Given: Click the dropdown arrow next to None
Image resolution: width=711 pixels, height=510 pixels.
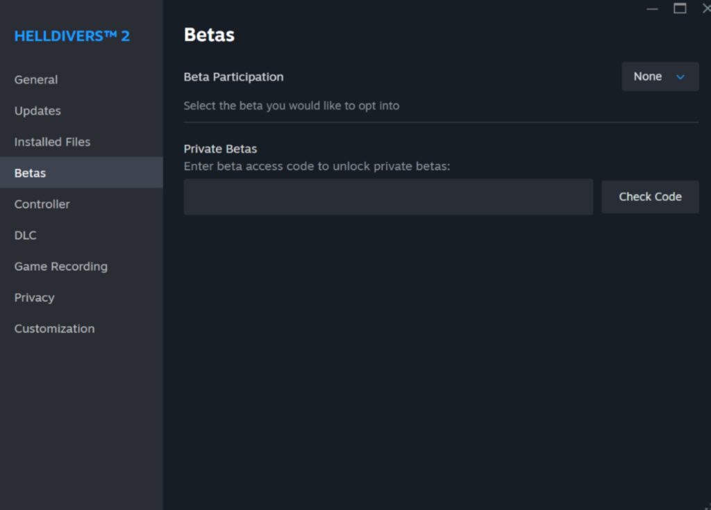Looking at the screenshot, I should pos(680,77).
